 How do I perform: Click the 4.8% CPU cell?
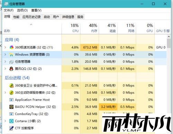pos(71,47)
